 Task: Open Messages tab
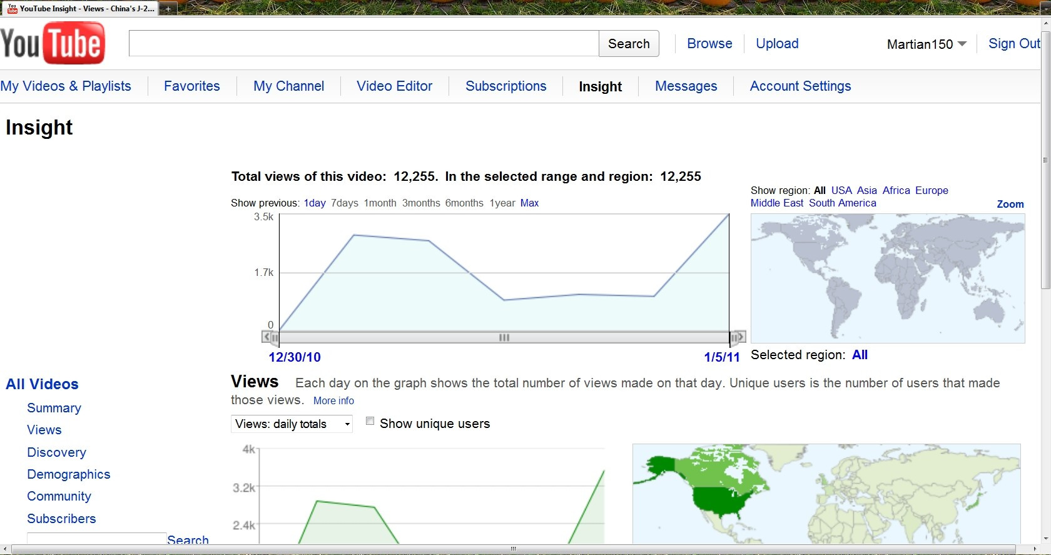[x=686, y=86]
